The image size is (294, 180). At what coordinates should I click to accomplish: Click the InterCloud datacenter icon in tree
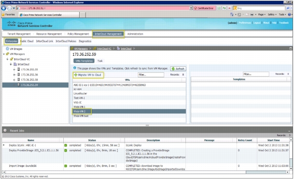(x=15, y=64)
